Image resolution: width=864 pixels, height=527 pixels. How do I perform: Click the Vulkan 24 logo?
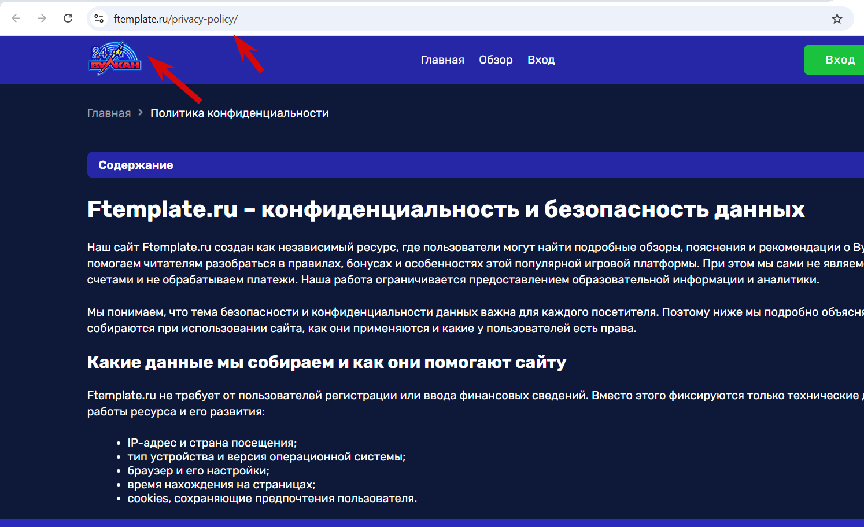pos(115,58)
